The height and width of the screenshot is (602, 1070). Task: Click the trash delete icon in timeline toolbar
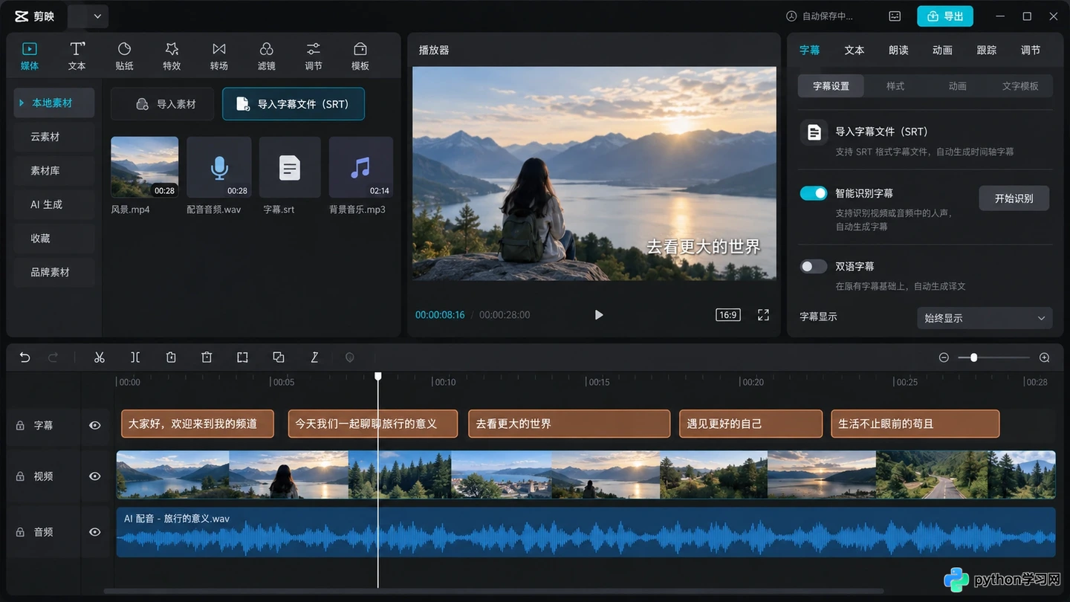coord(207,357)
